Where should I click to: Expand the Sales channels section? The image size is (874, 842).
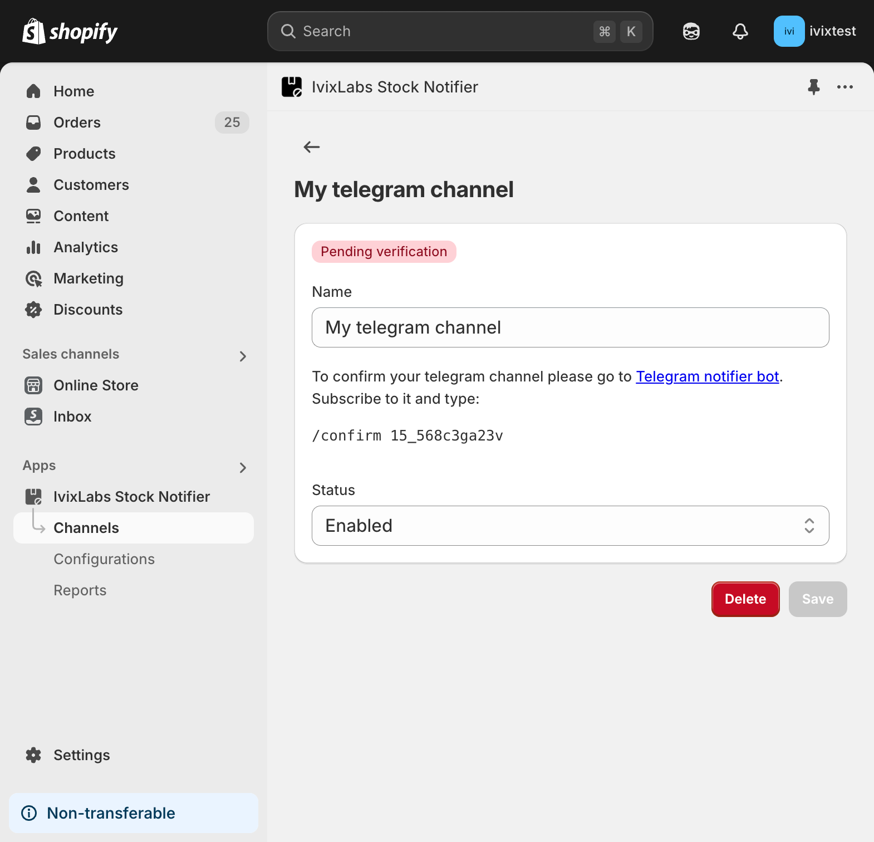(x=243, y=356)
